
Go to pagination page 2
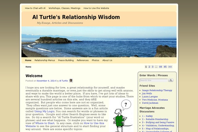[149, 67]
